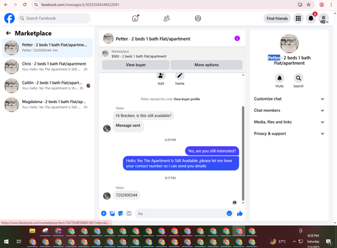Choose a GIF icon in composer

(x=129, y=214)
